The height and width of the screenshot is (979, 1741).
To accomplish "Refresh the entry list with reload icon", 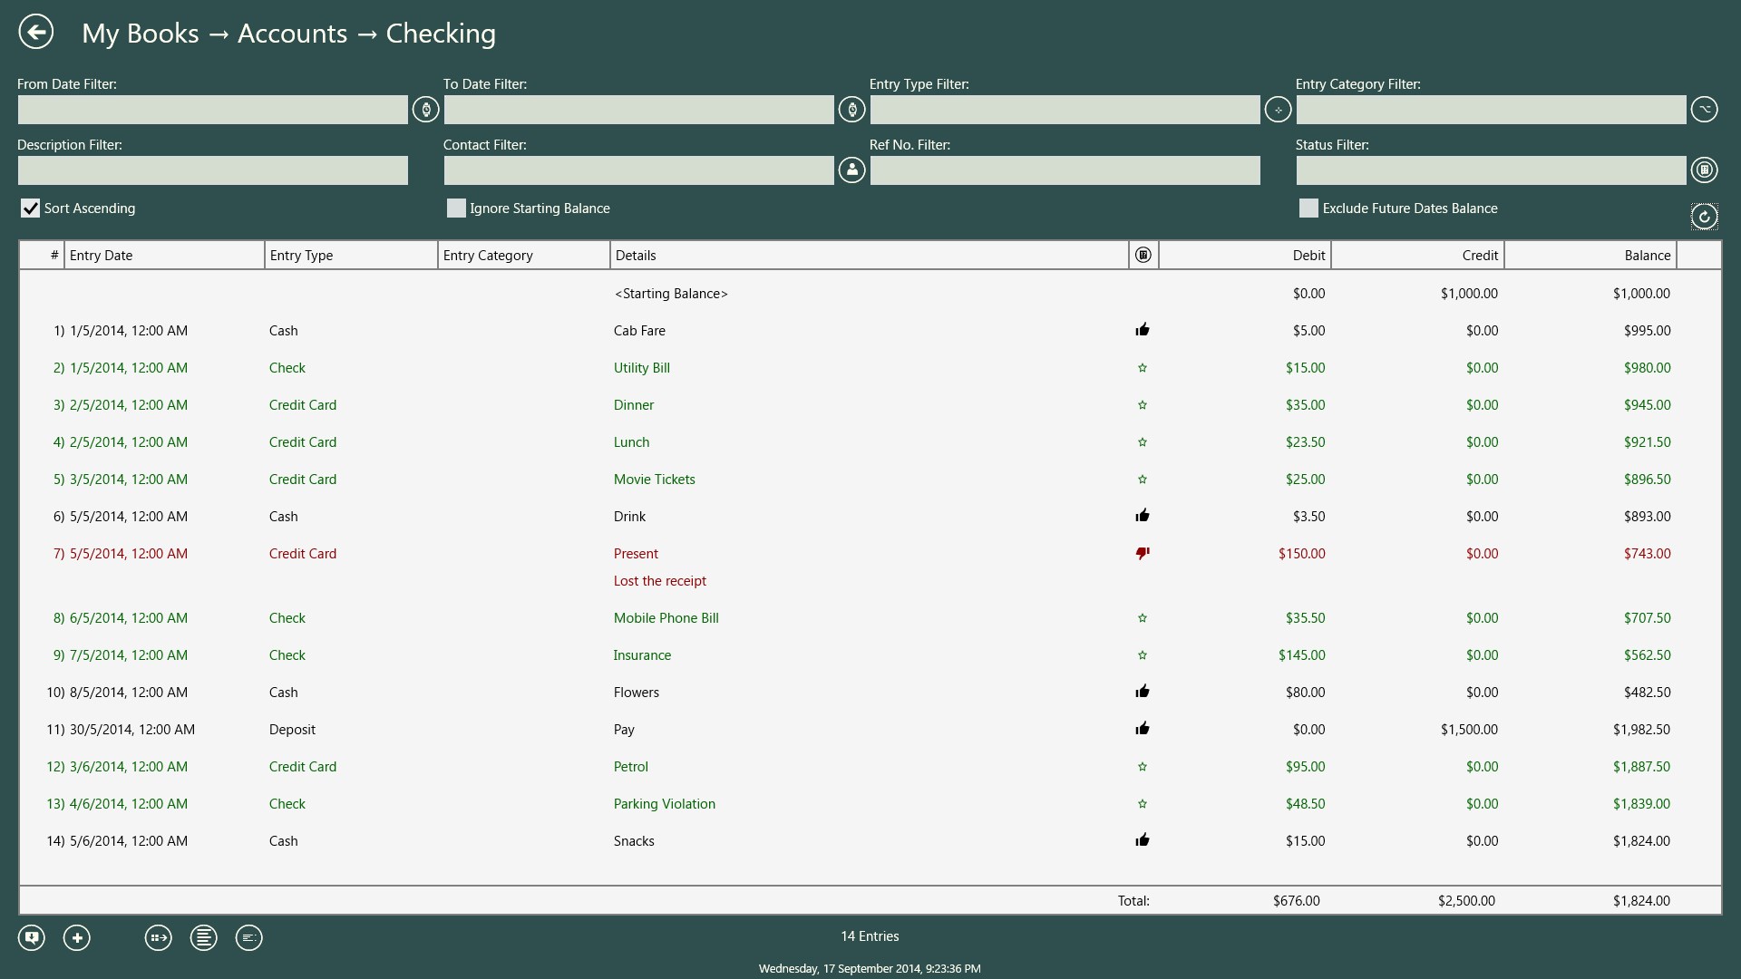I will pyautogui.click(x=1704, y=217).
